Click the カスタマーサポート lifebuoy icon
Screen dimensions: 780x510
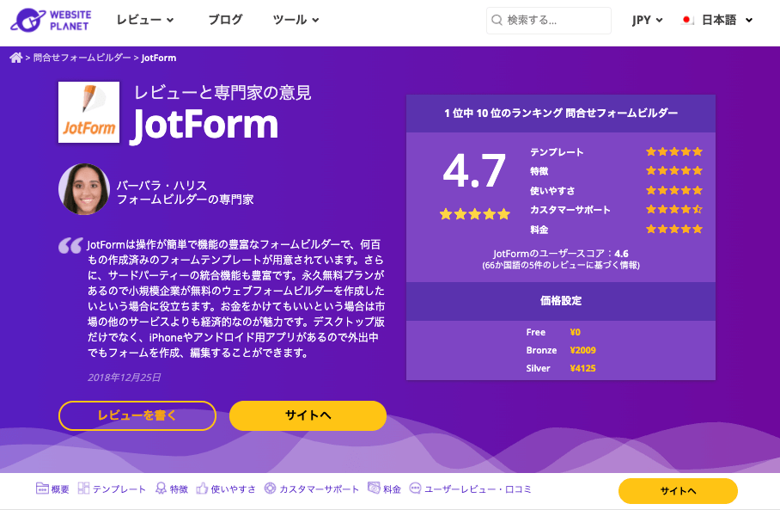coord(270,488)
